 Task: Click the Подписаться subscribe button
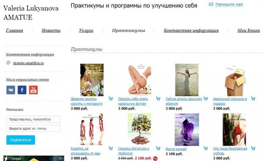pyautogui.click(x=21, y=140)
